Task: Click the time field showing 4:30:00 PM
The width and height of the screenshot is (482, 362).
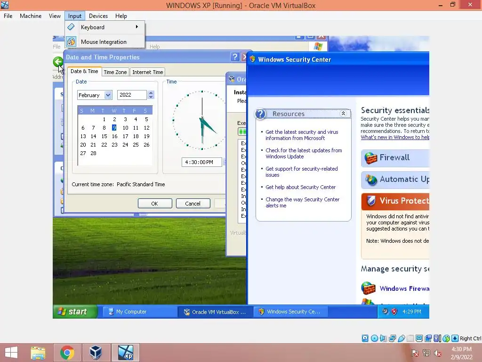Action: (x=201, y=162)
